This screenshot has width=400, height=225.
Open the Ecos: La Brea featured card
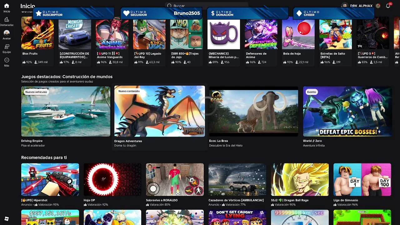point(253,112)
